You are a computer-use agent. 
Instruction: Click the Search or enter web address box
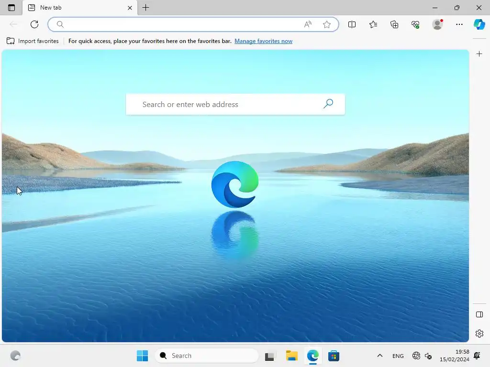[235, 104]
